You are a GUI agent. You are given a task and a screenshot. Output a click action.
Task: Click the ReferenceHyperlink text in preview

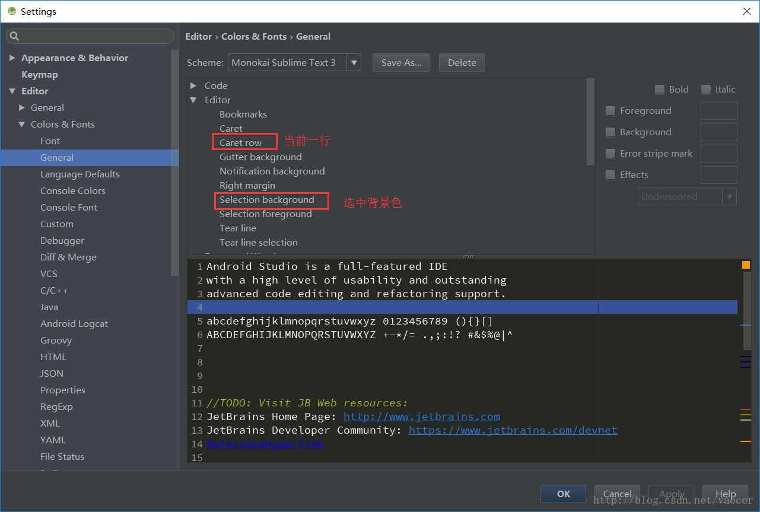pos(265,444)
